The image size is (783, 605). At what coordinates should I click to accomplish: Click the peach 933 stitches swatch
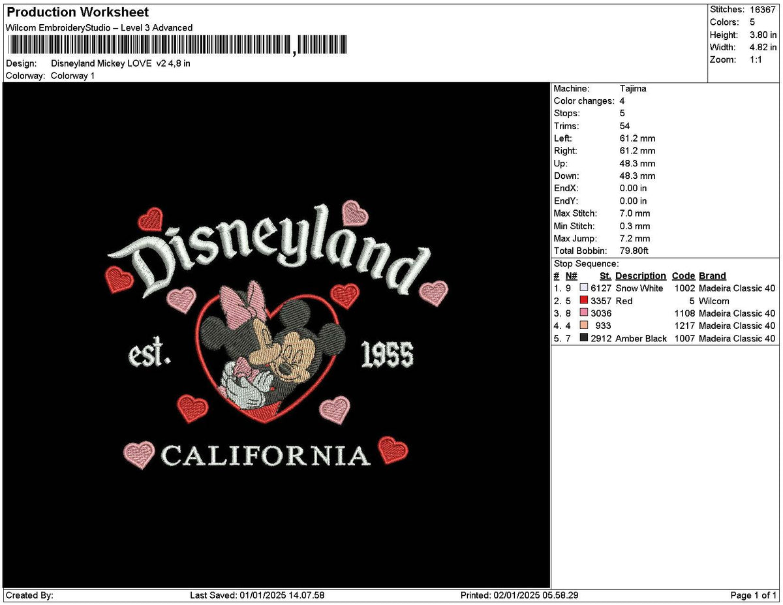(x=584, y=325)
